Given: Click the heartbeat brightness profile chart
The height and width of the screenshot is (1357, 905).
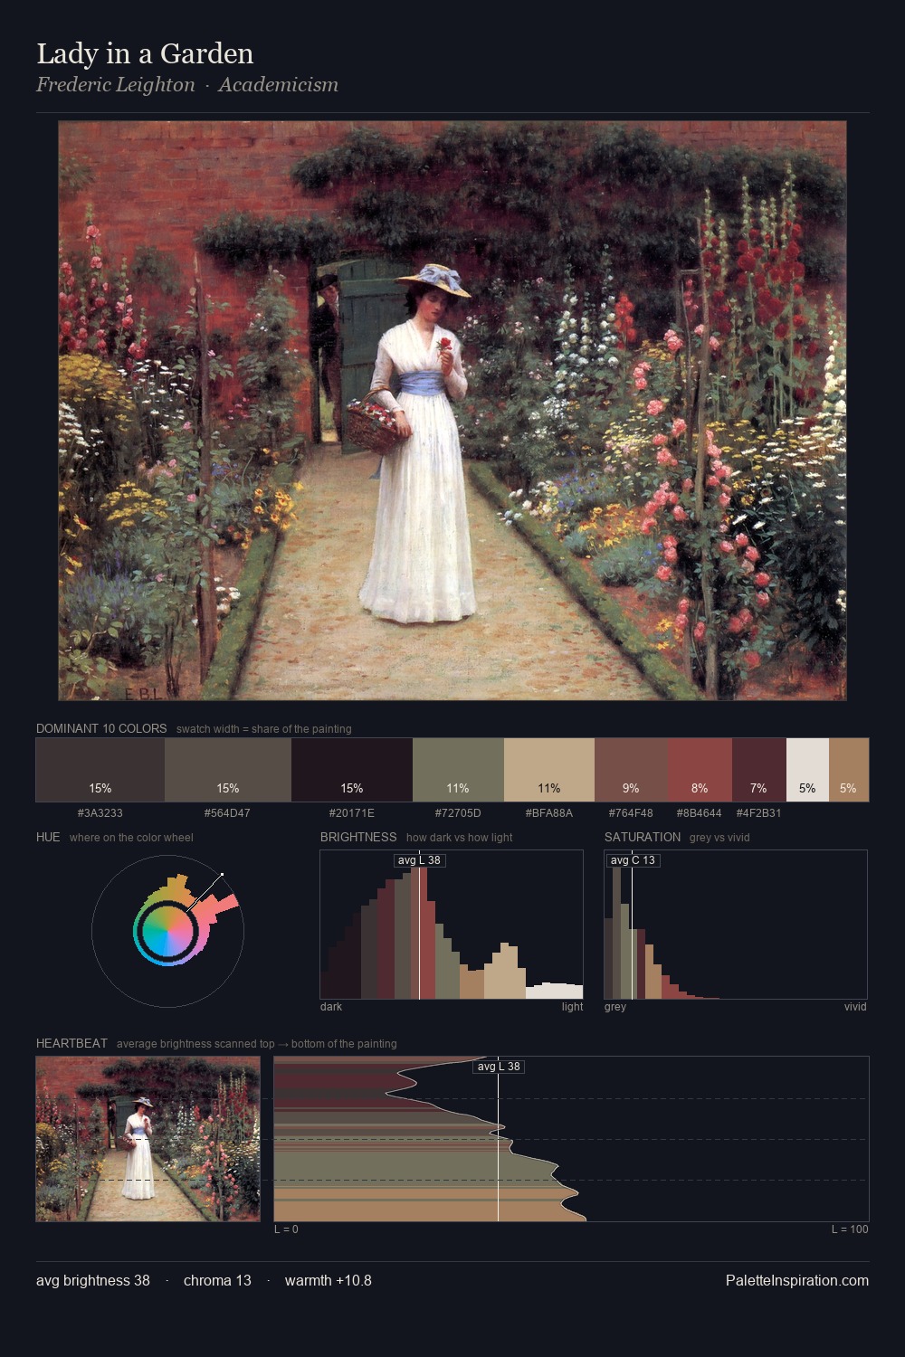Looking at the screenshot, I should pyautogui.click(x=571, y=1139).
